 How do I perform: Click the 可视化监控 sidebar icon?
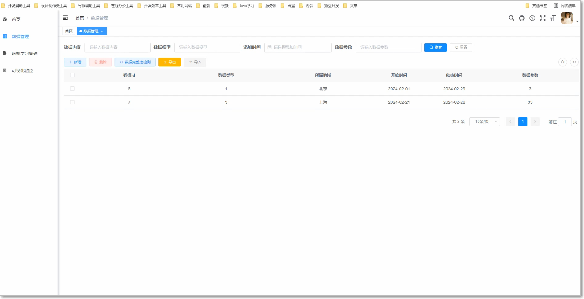(5, 70)
